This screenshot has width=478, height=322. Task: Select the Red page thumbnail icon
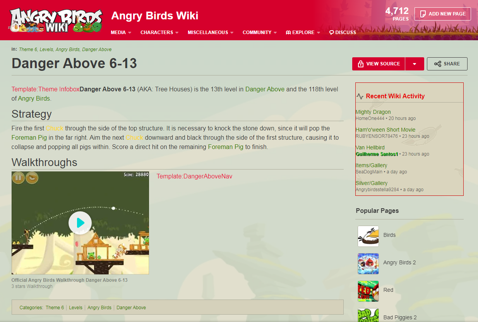point(368,291)
